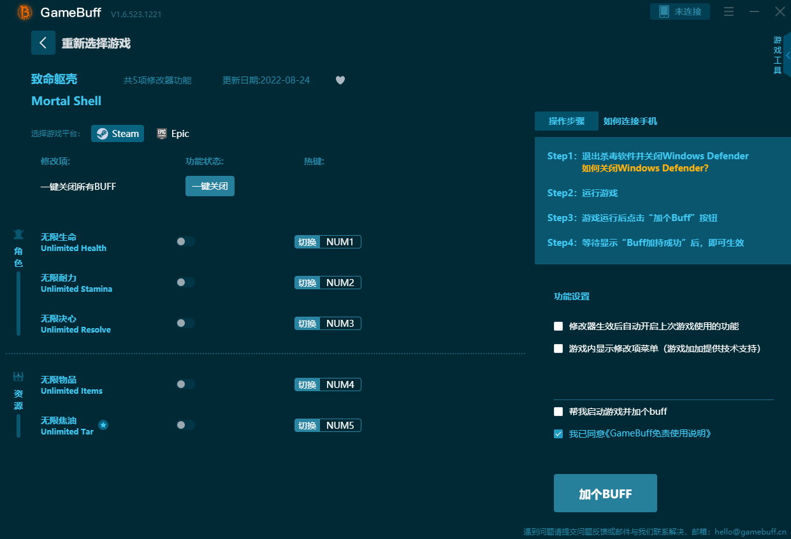The height and width of the screenshot is (539, 791).
Task: Click the resources category icon
Action: tap(18, 377)
